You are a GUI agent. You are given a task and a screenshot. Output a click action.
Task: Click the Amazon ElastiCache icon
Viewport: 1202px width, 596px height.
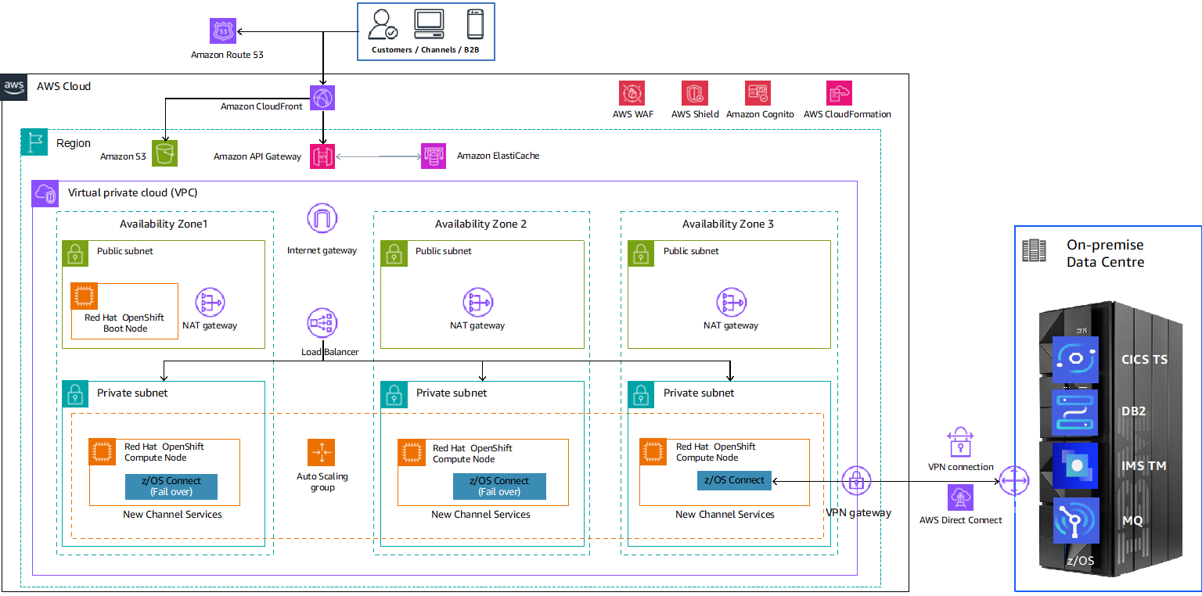[x=432, y=156]
